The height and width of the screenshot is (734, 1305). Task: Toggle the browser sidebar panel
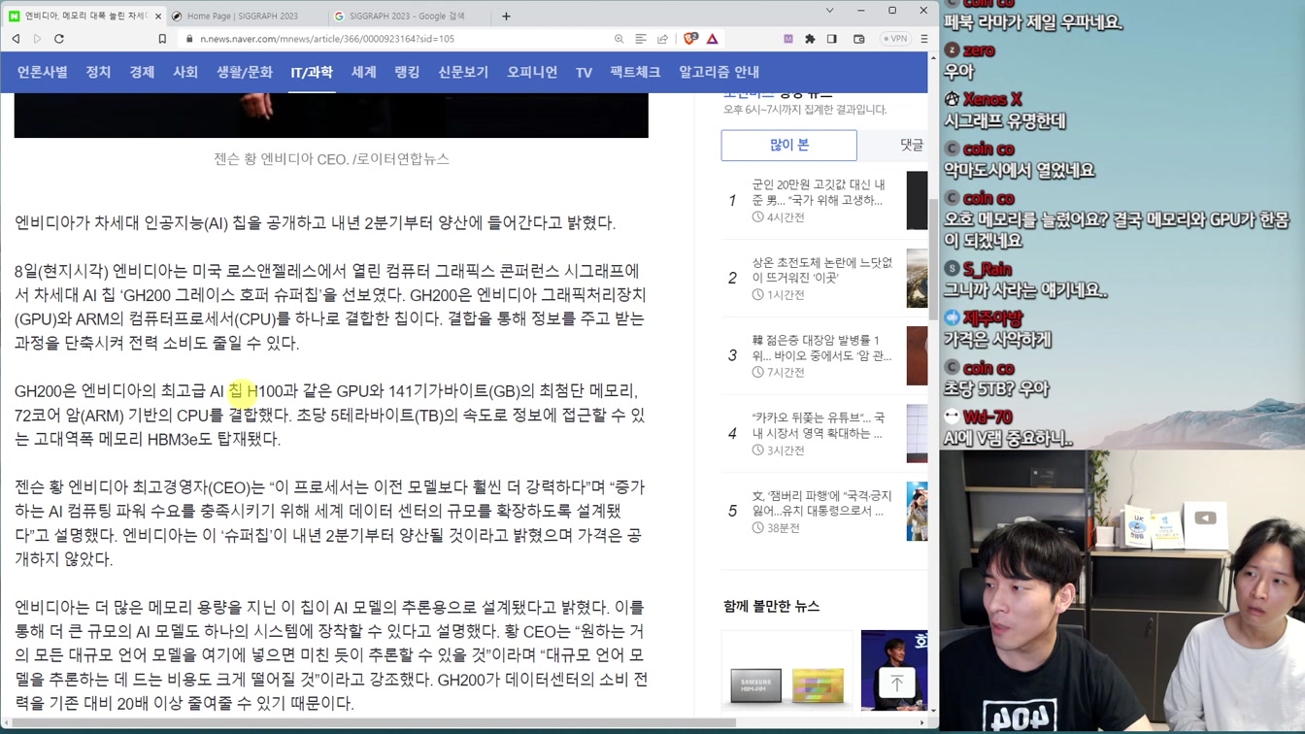click(832, 39)
